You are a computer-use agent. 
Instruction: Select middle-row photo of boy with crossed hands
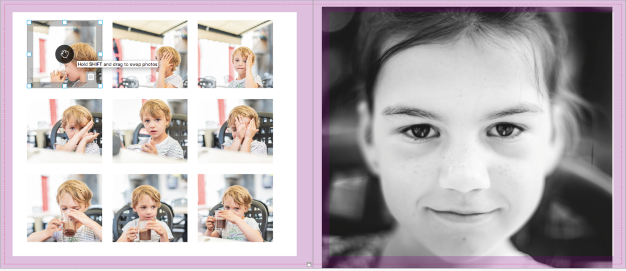[x=64, y=131]
